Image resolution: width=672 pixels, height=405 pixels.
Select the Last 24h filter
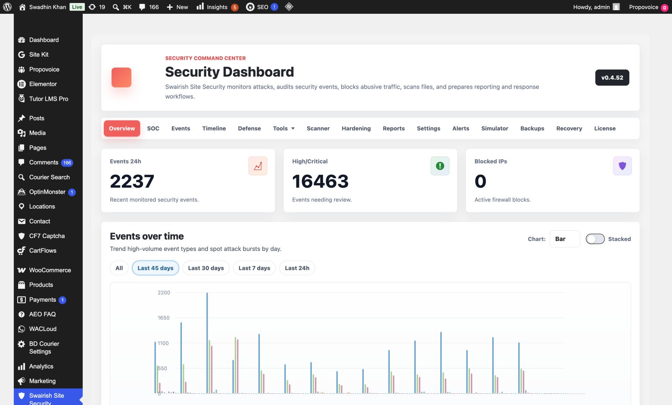pos(297,268)
